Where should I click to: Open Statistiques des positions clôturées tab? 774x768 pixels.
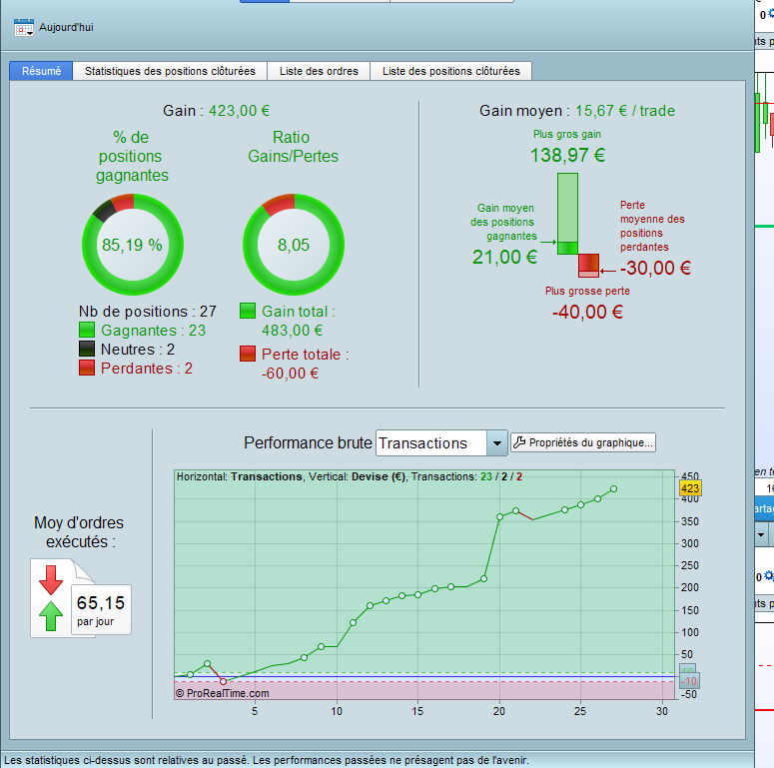(170, 71)
